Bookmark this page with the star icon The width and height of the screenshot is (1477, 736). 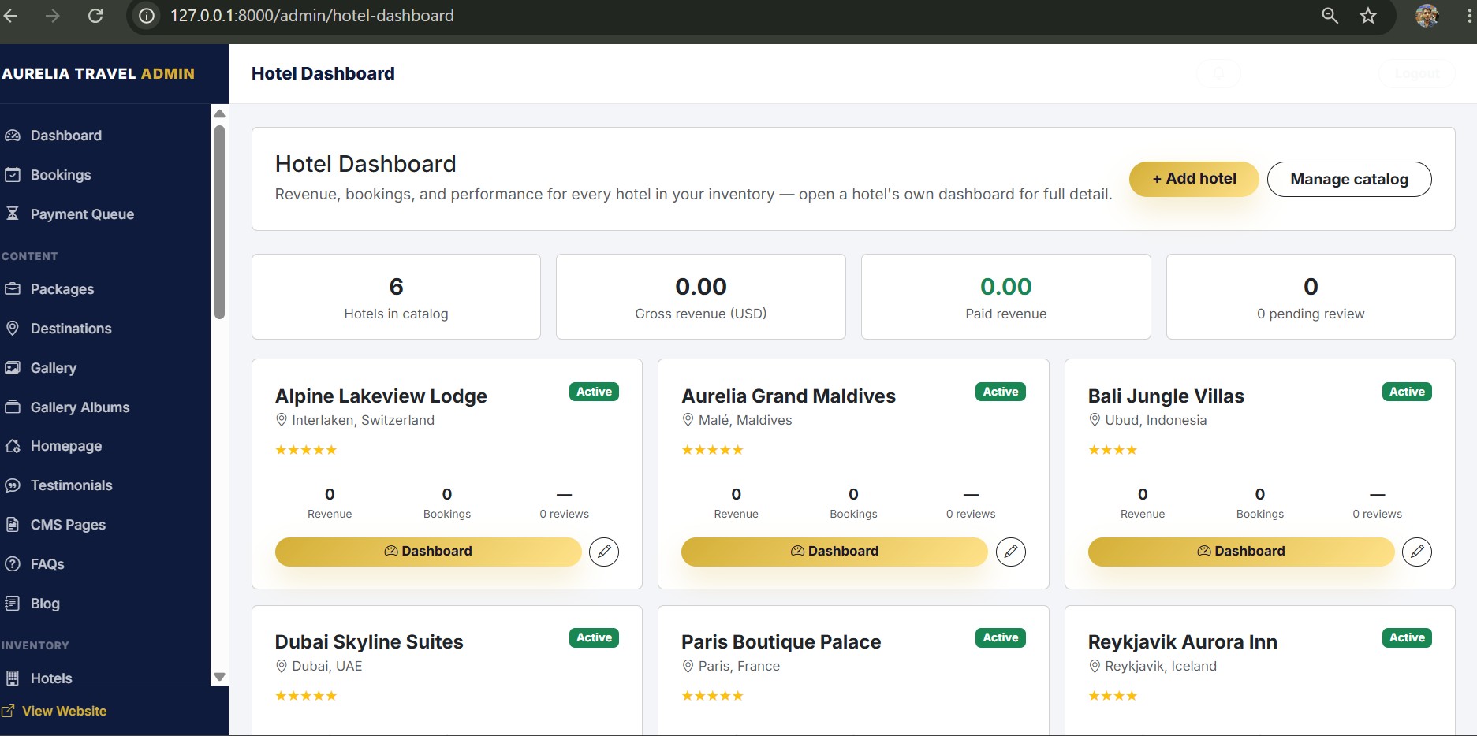pyautogui.click(x=1368, y=16)
